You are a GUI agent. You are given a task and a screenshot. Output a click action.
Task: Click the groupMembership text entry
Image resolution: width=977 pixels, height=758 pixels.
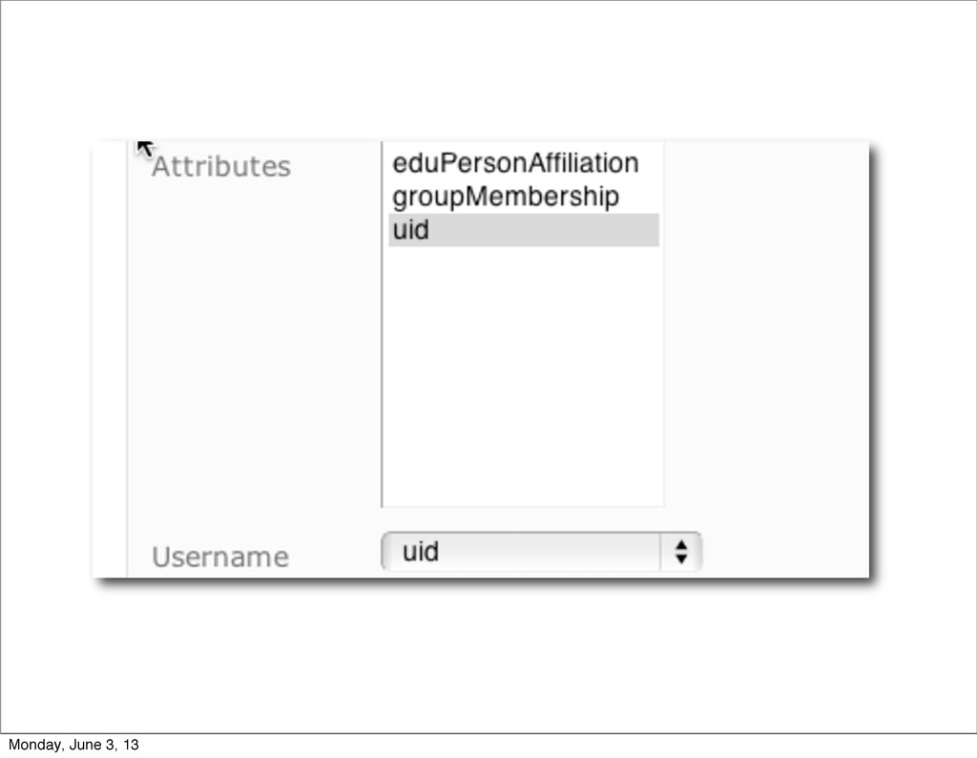point(506,197)
